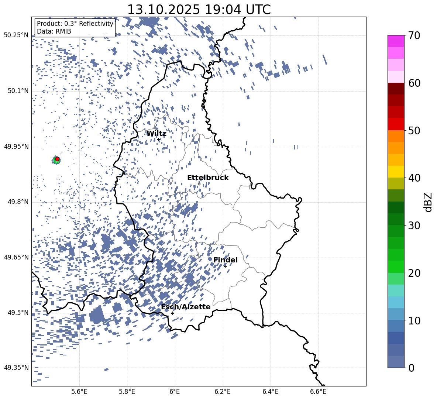Click the turquoise colorbar segment below 20

[396, 290]
